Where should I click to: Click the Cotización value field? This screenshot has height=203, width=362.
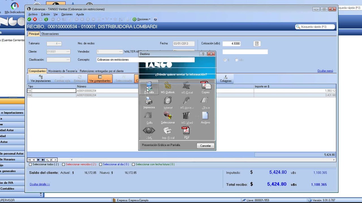tap(231, 44)
